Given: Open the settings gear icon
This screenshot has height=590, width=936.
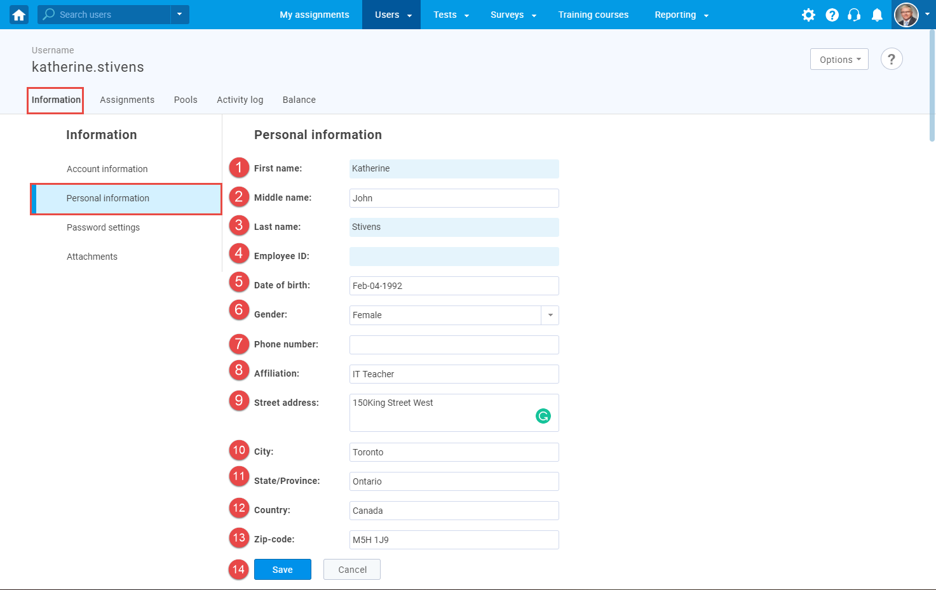Looking at the screenshot, I should point(808,14).
